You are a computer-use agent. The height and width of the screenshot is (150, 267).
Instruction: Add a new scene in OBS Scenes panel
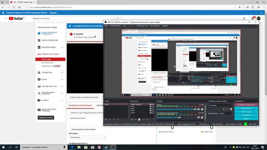106,120
